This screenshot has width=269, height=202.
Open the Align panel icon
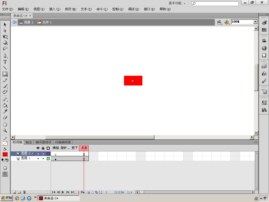click(264, 41)
